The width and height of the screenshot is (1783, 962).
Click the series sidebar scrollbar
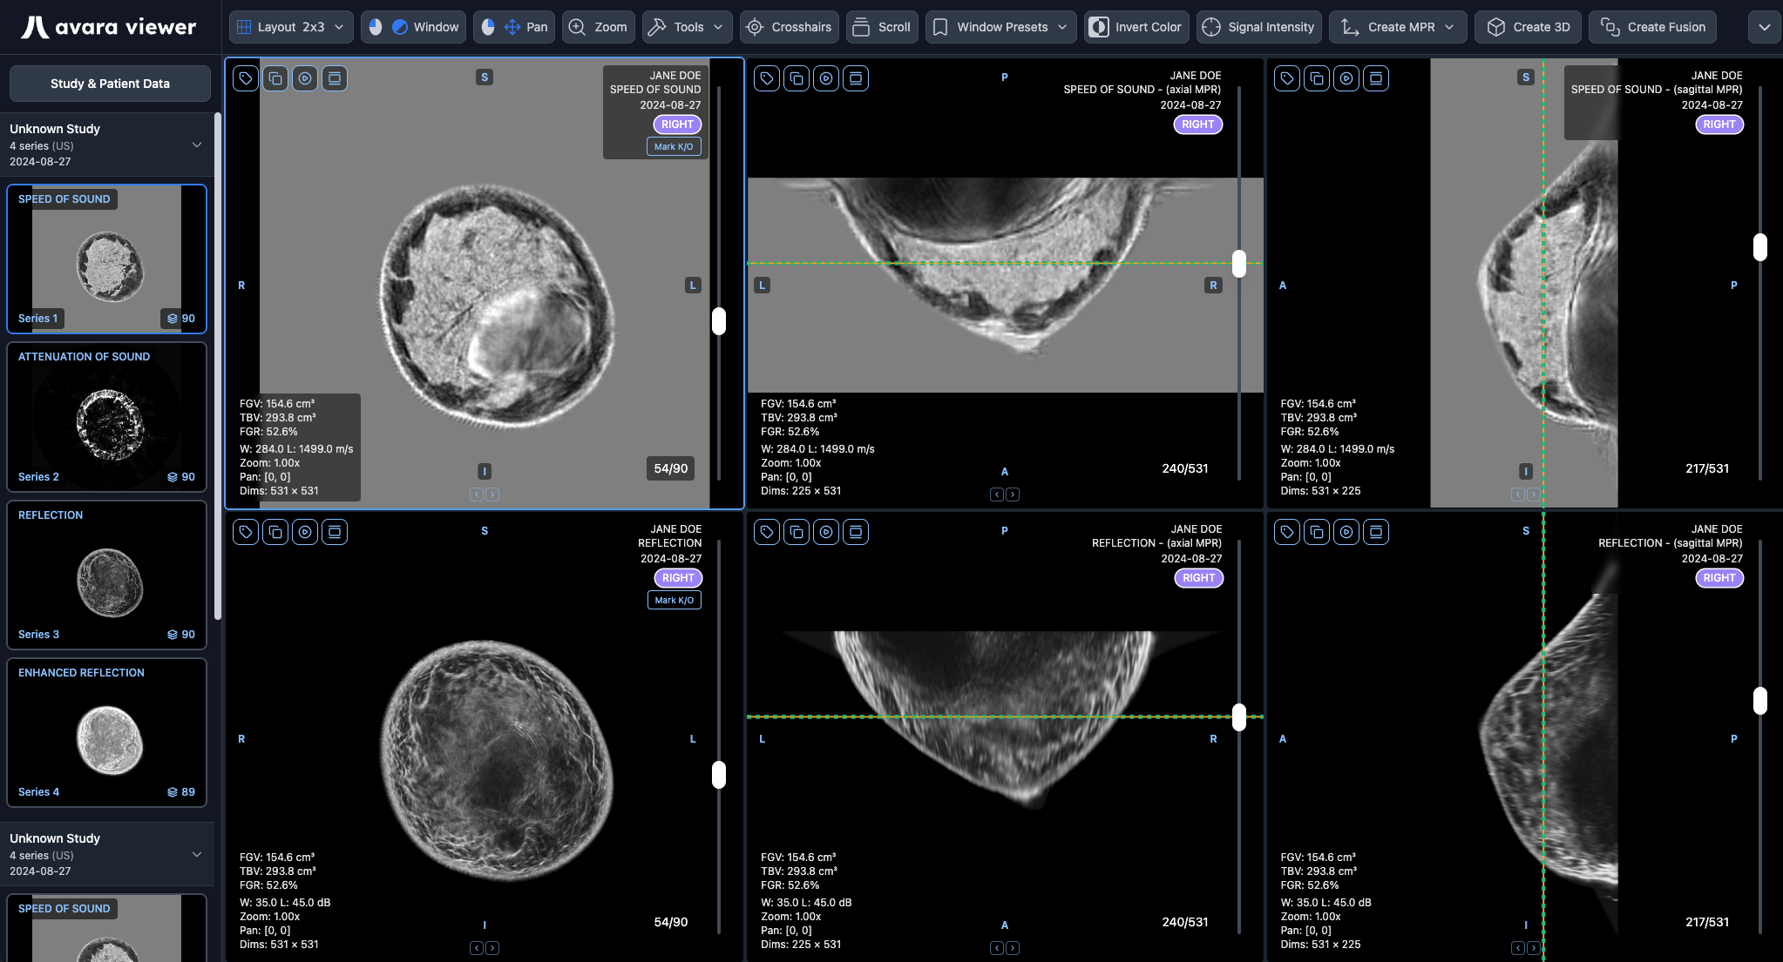[218, 366]
